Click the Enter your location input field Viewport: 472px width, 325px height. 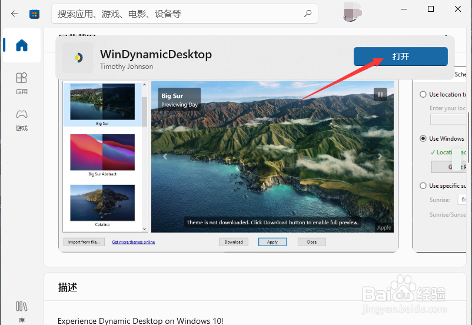coord(448,120)
